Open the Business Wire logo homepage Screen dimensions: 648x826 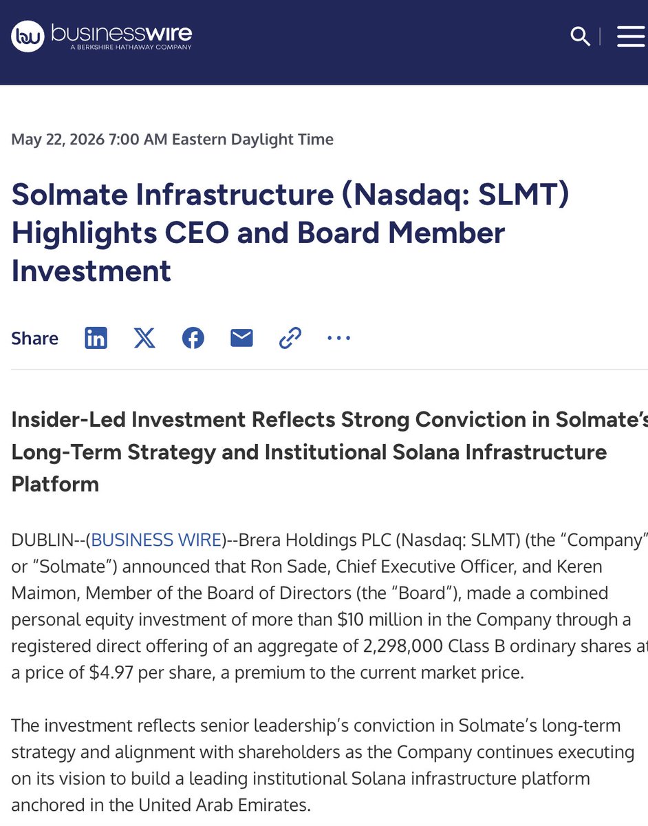(x=101, y=36)
